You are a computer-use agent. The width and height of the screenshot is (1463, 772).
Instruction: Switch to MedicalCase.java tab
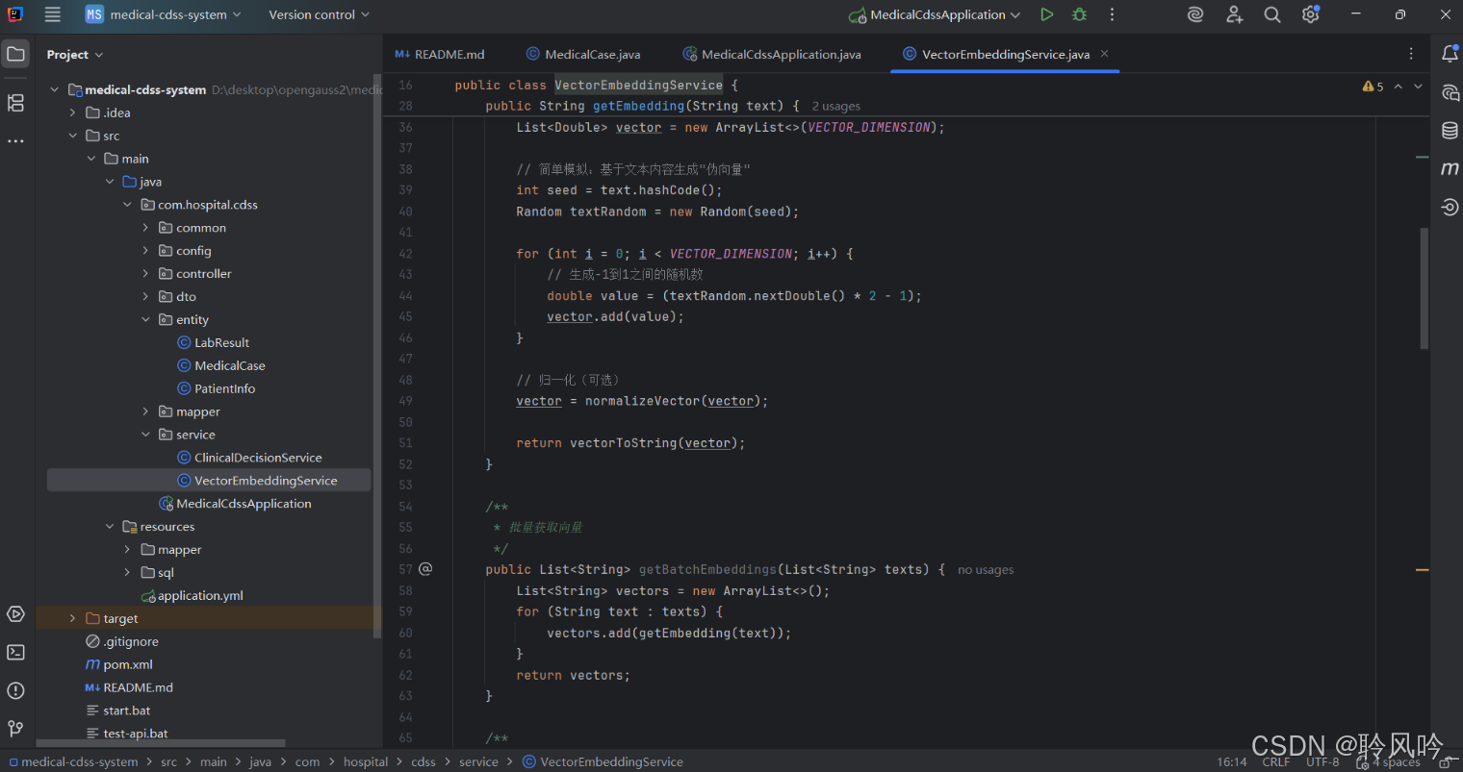click(x=583, y=54)
